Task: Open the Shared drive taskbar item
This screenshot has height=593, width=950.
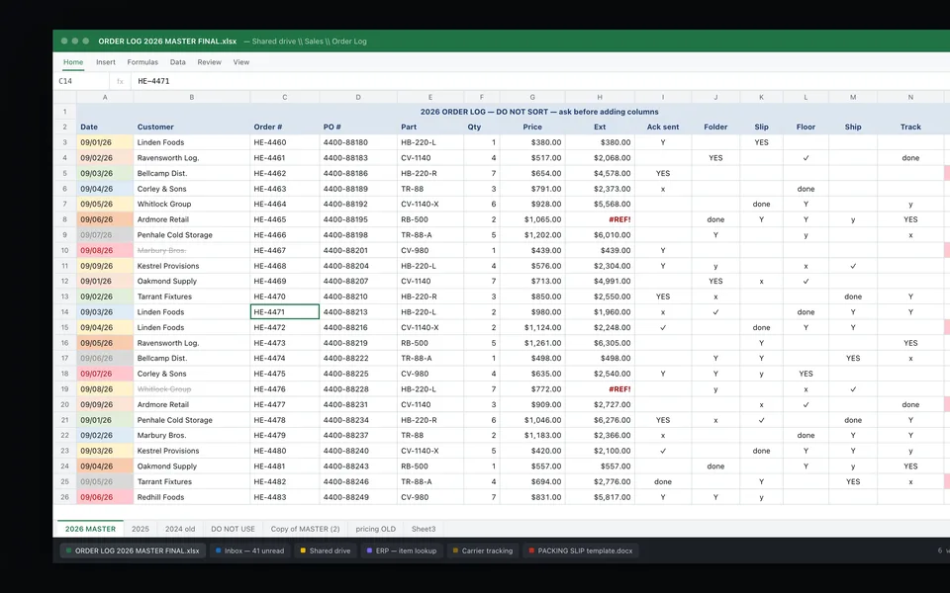Action: (326, 551)
